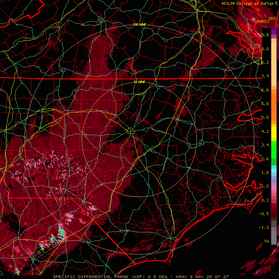The width and height of the screenshot is (279, 279).
Task: Select the 4.2 value on the color scale
Action: click(x=265, y=131)
